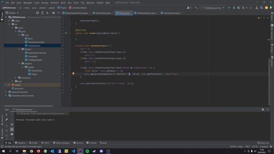Switch to the GameEntity.java editor tab

click(x=103, y=13)
